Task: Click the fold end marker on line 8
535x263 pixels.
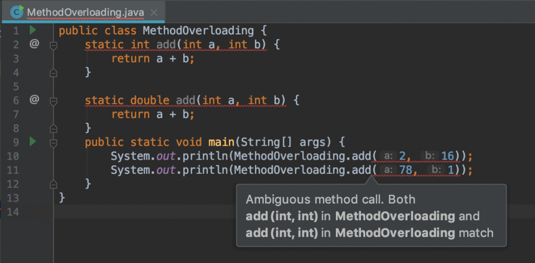Action: pyautogui.click(x=53, y=128)
